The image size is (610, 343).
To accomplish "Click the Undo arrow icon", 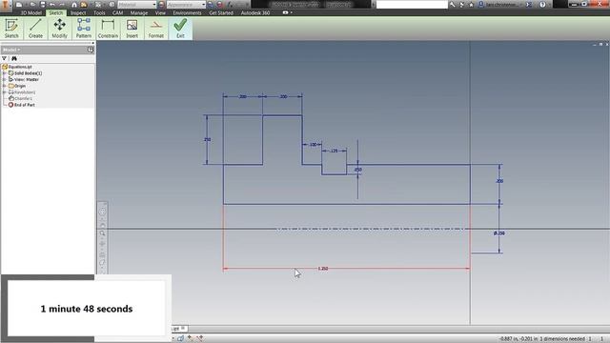I will tap(52, 5).
